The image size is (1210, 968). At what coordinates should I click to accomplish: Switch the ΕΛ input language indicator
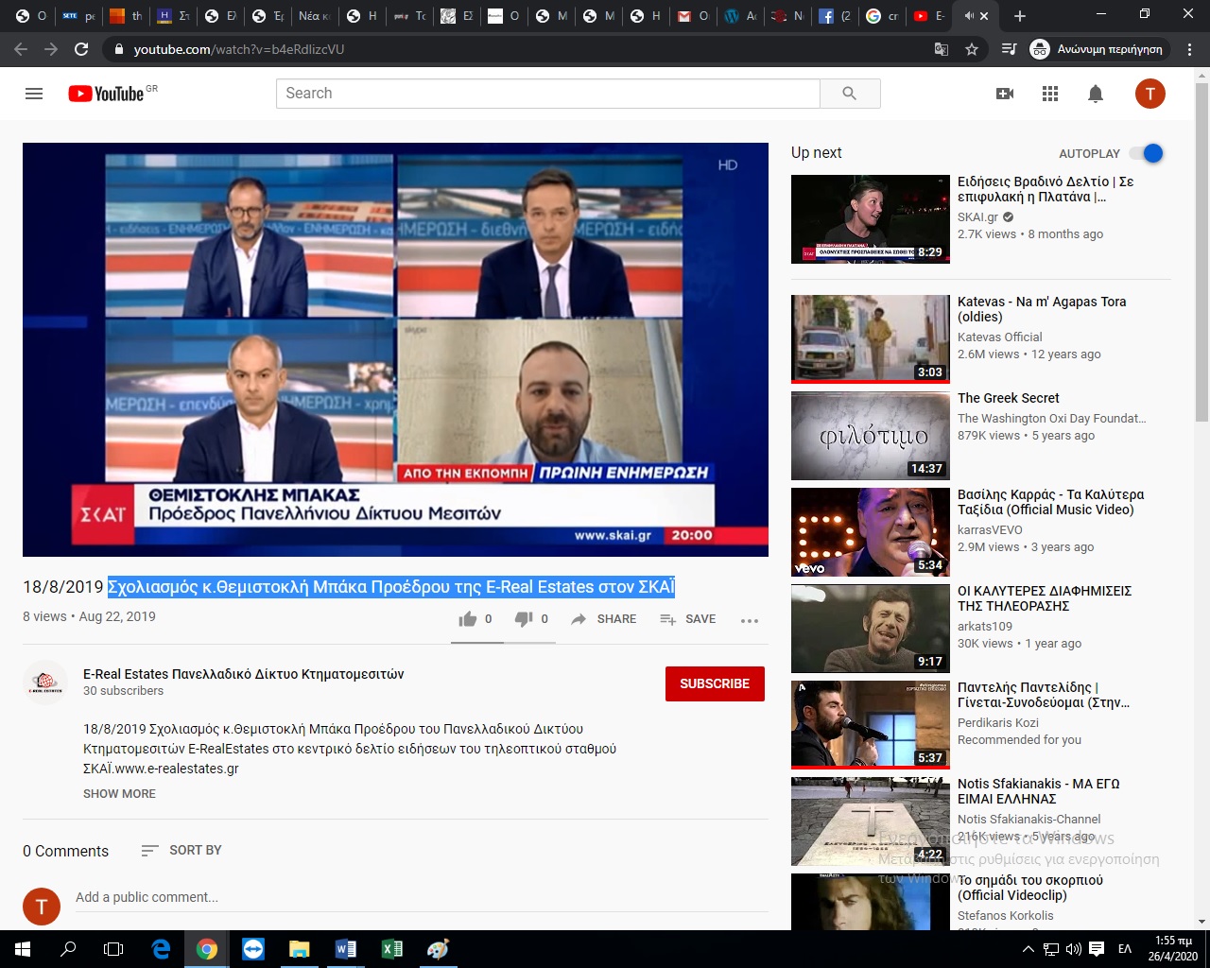click(x=1125, y=949)
